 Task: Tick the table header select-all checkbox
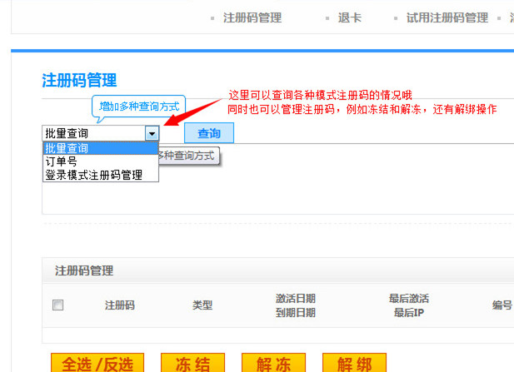tap(58, 305)
